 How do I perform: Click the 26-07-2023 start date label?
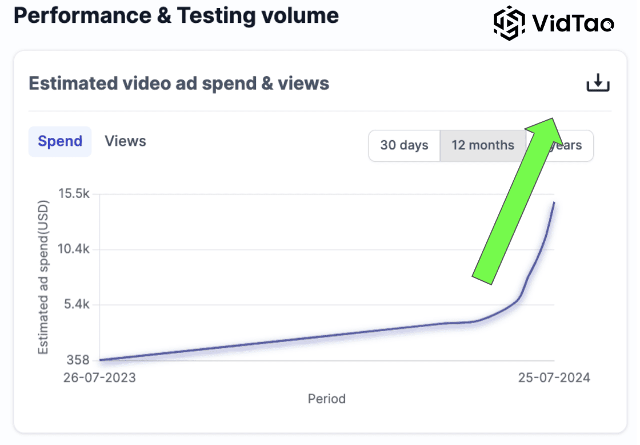coord(99,378)
